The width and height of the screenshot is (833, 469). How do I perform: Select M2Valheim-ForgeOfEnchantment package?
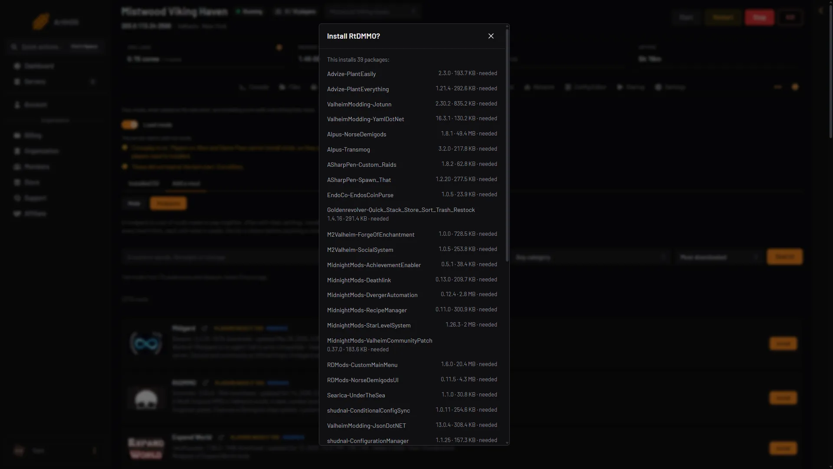(412, 234)
